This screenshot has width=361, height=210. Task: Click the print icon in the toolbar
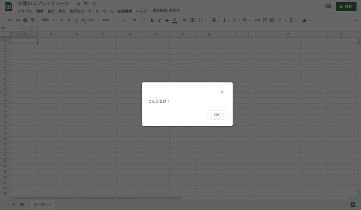click(x=25, y=20)
